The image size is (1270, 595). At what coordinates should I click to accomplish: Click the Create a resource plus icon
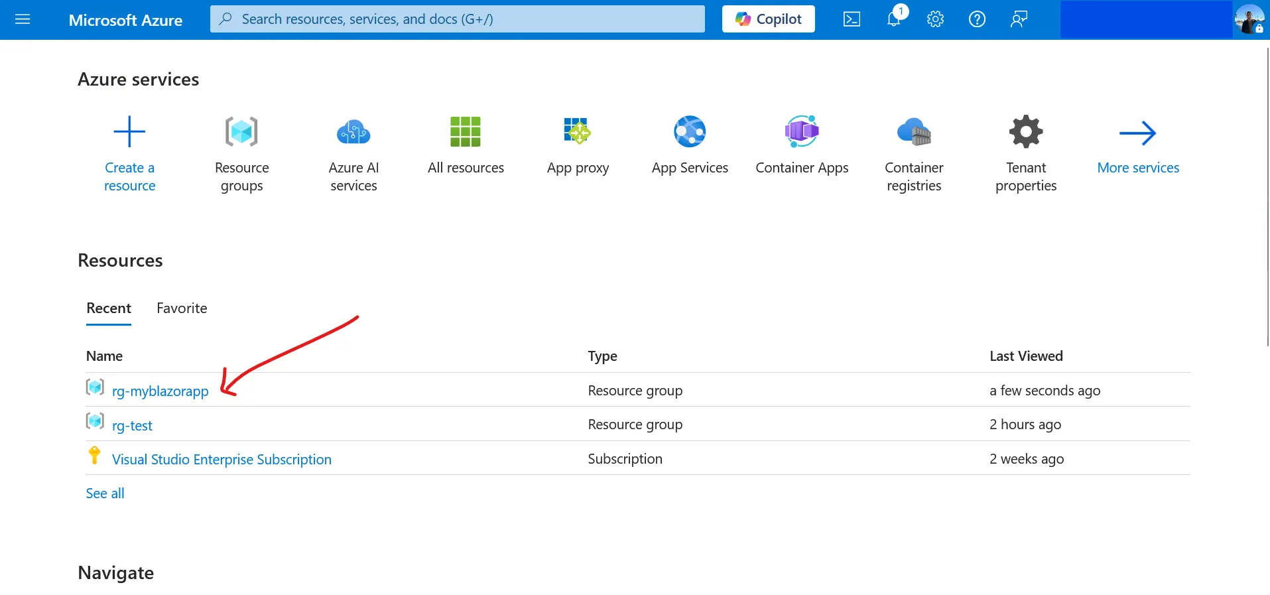pos(129,131)
